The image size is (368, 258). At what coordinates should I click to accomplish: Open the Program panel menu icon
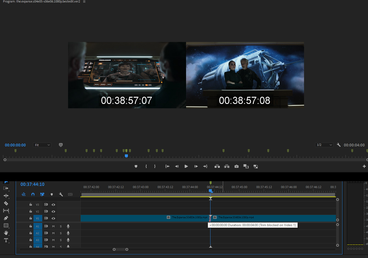84,2
